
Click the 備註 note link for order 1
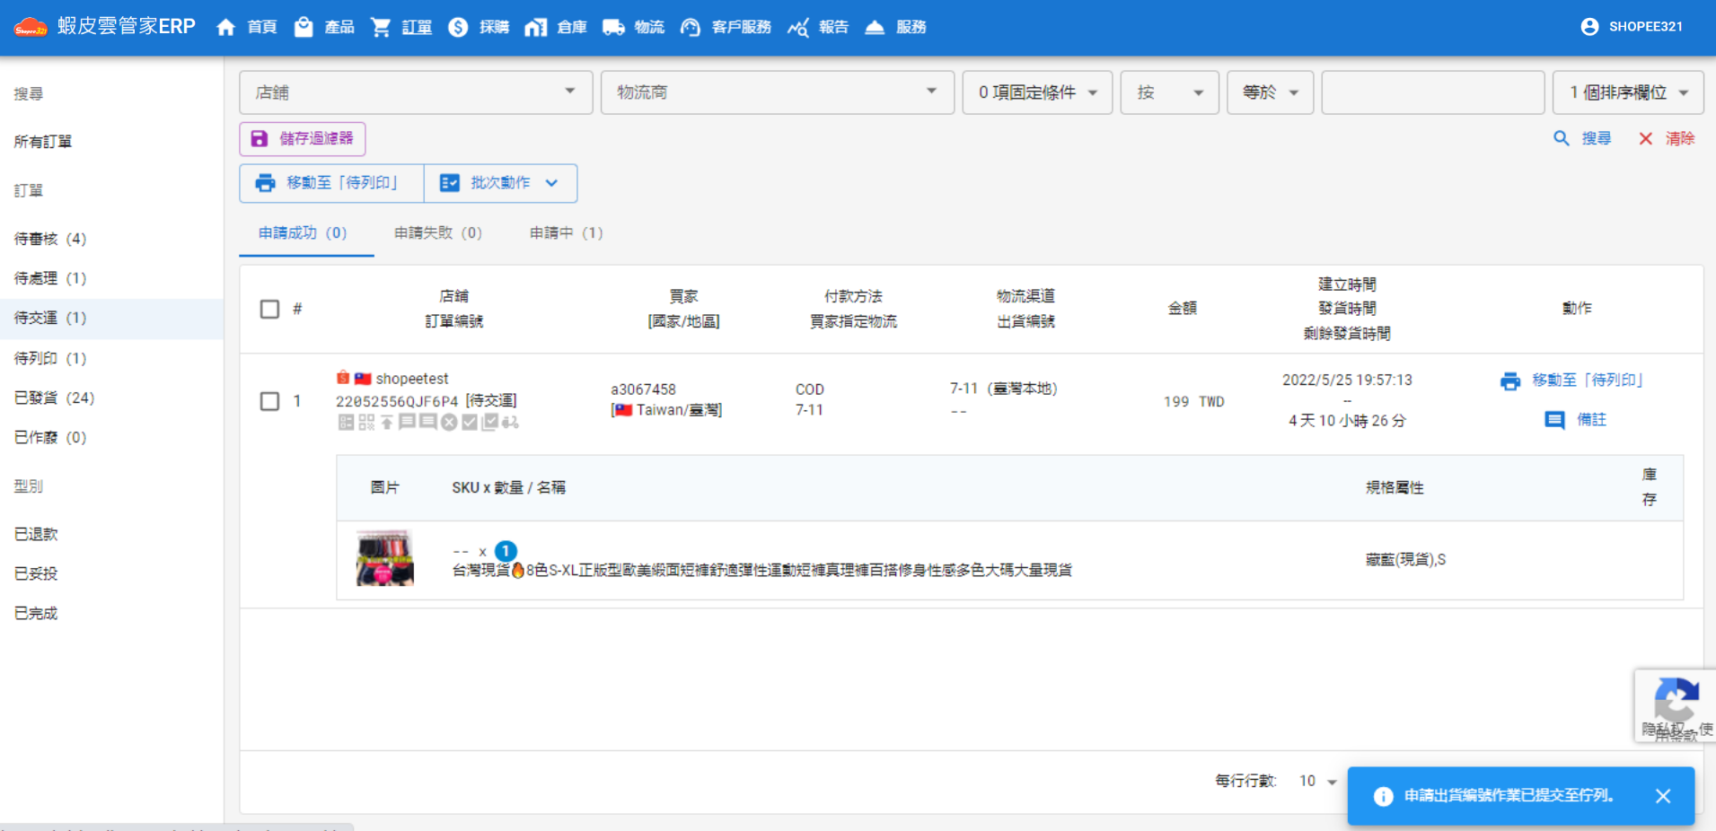(x=1576, y=420)
